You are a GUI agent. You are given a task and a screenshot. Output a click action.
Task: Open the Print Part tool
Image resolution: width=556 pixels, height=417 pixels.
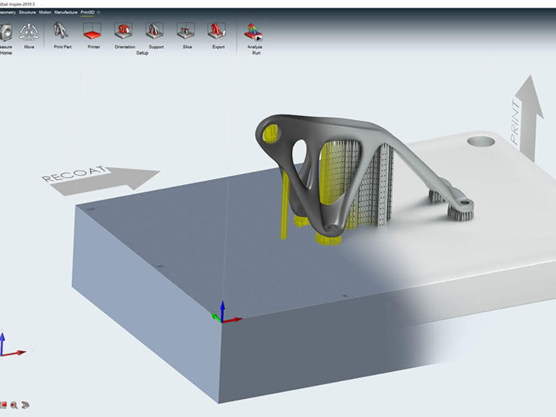(x=62, y=31)
